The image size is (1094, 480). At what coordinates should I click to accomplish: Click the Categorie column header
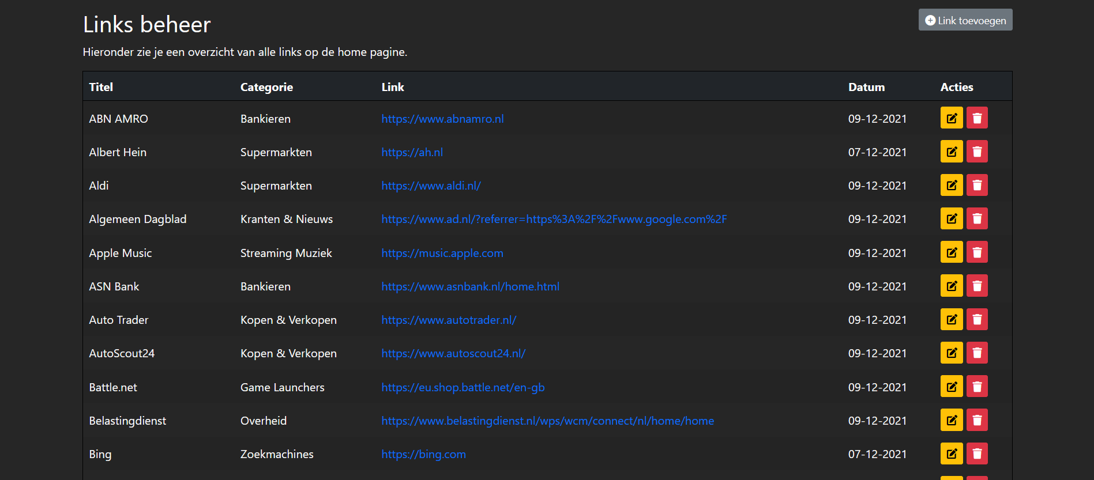coord(266,87)
